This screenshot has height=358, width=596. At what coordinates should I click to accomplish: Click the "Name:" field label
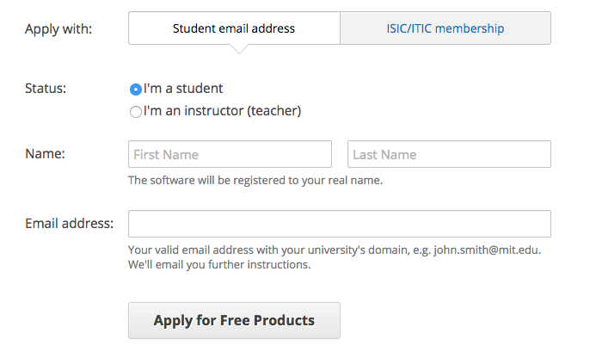(x=46, y=154)
